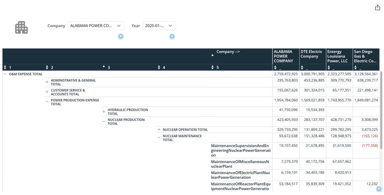Click the blue filter icon under Company dropdown

tap(121, 36)
